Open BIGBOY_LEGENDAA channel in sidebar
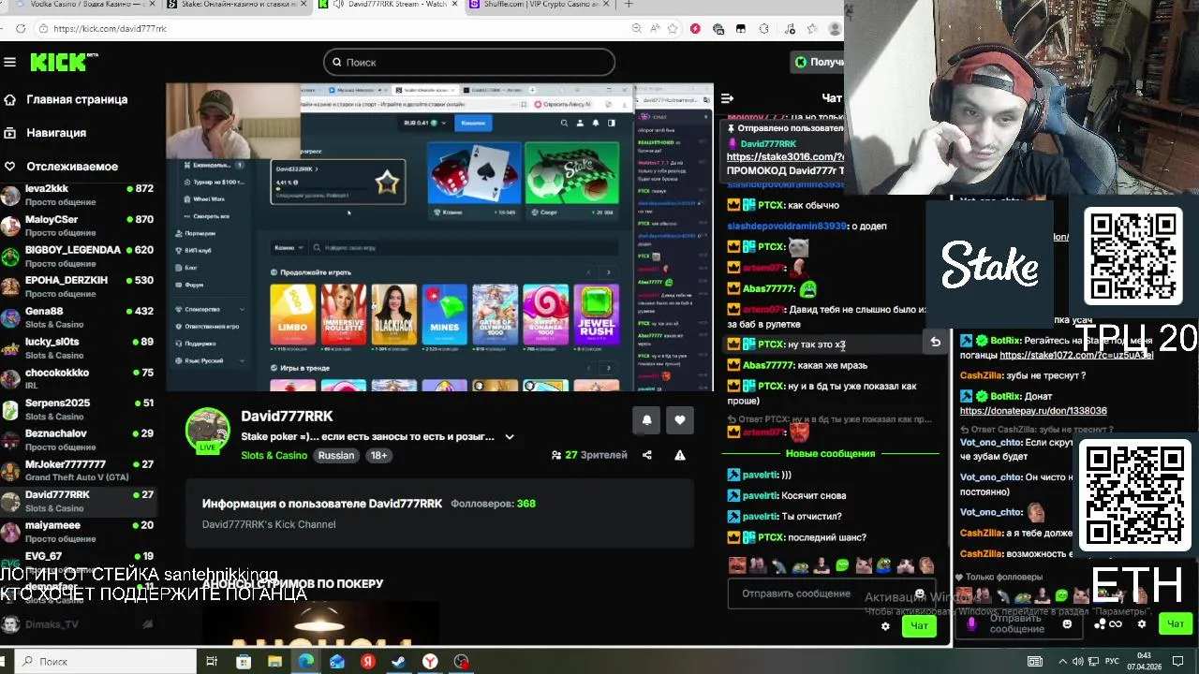1199x674 pixels. click(78, 256)
